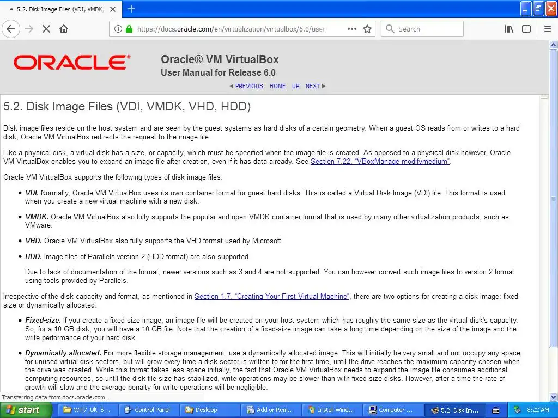Click the bold VMDK. list item term
This screenshot has height=418, width=558.
tap(37, 217)
